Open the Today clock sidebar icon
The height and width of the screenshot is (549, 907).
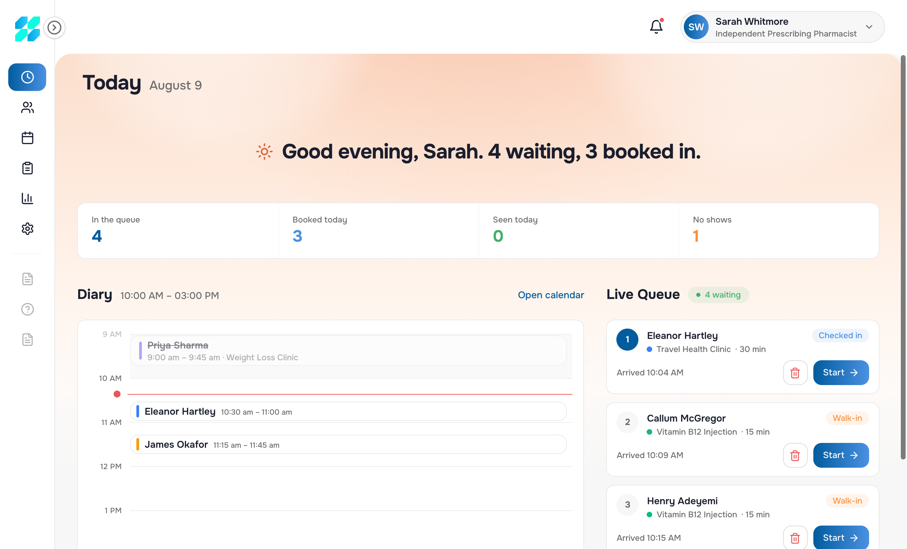pyautogui.click(x=27, y=77)
